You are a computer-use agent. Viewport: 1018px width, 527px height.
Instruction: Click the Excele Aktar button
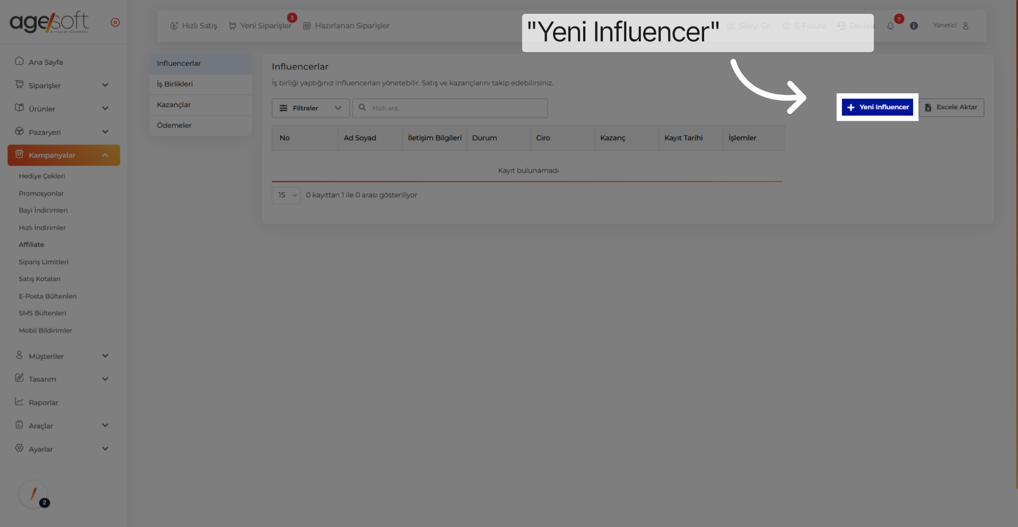[x=952, y=107]
